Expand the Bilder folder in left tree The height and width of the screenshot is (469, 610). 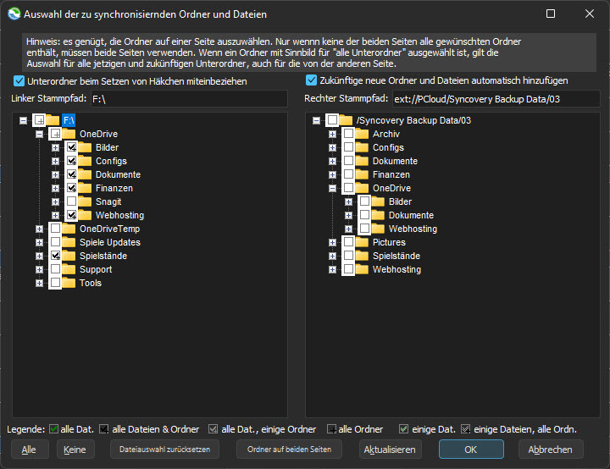(x=56, y=147)
